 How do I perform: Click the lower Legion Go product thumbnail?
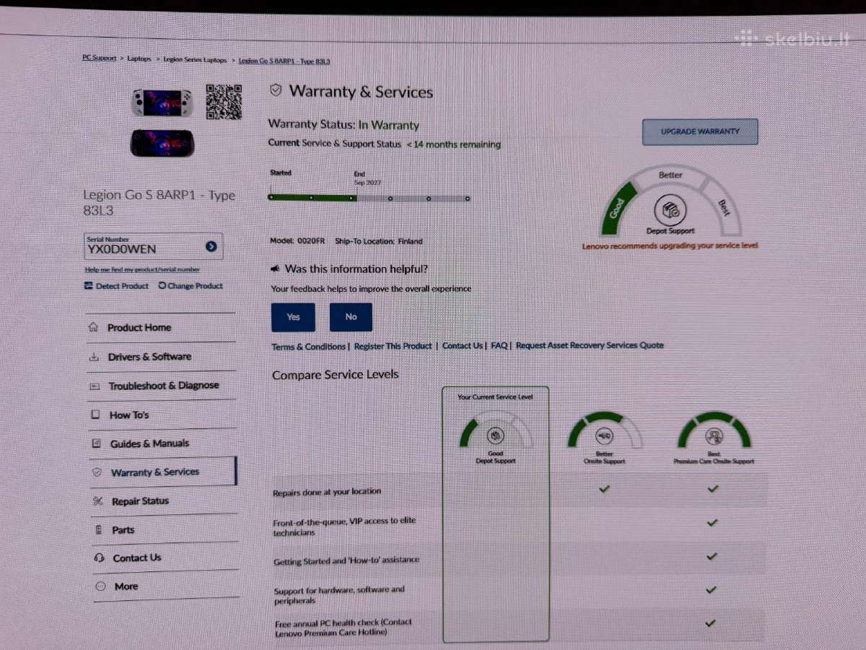(162, 142)
